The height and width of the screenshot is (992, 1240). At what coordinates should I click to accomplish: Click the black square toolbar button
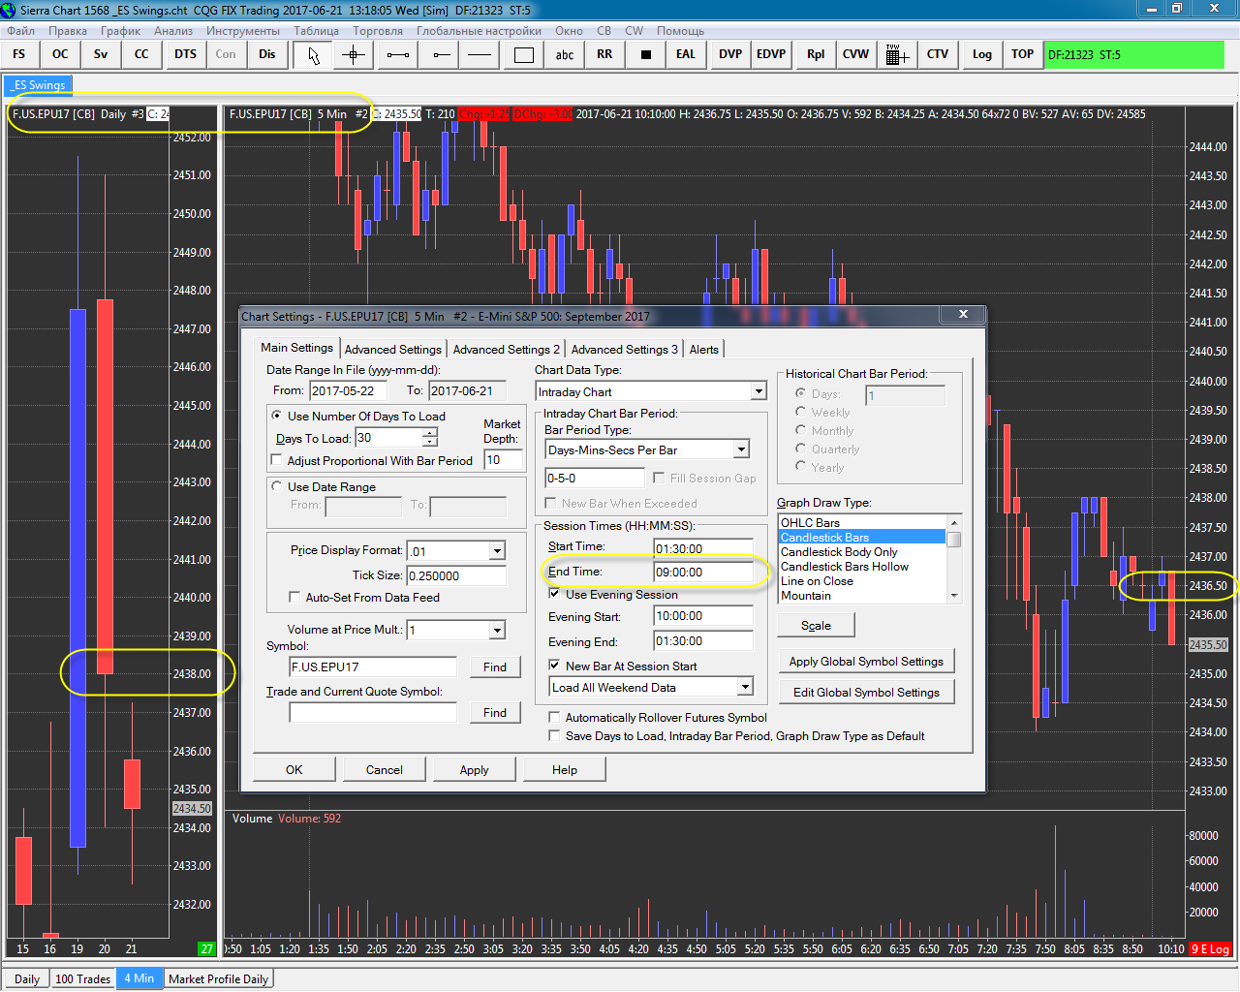pyautogui.click(x=645, y=55)
